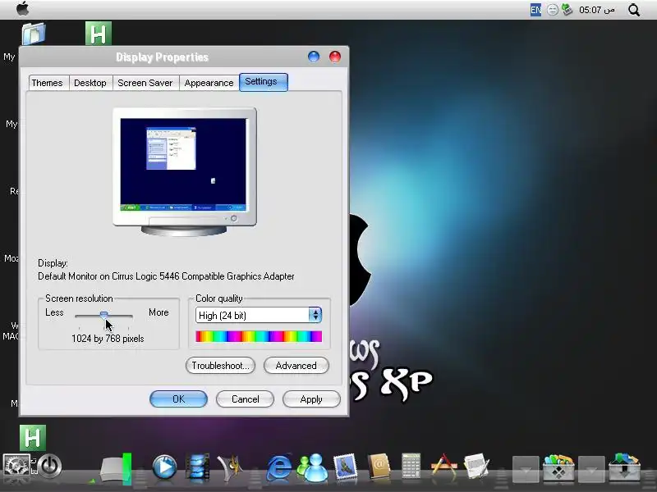Open the stamp Mail dock icon
Image resolution: width=657 pixels, height=492 pixels.
pyautogui.click(x=345, y=466)
